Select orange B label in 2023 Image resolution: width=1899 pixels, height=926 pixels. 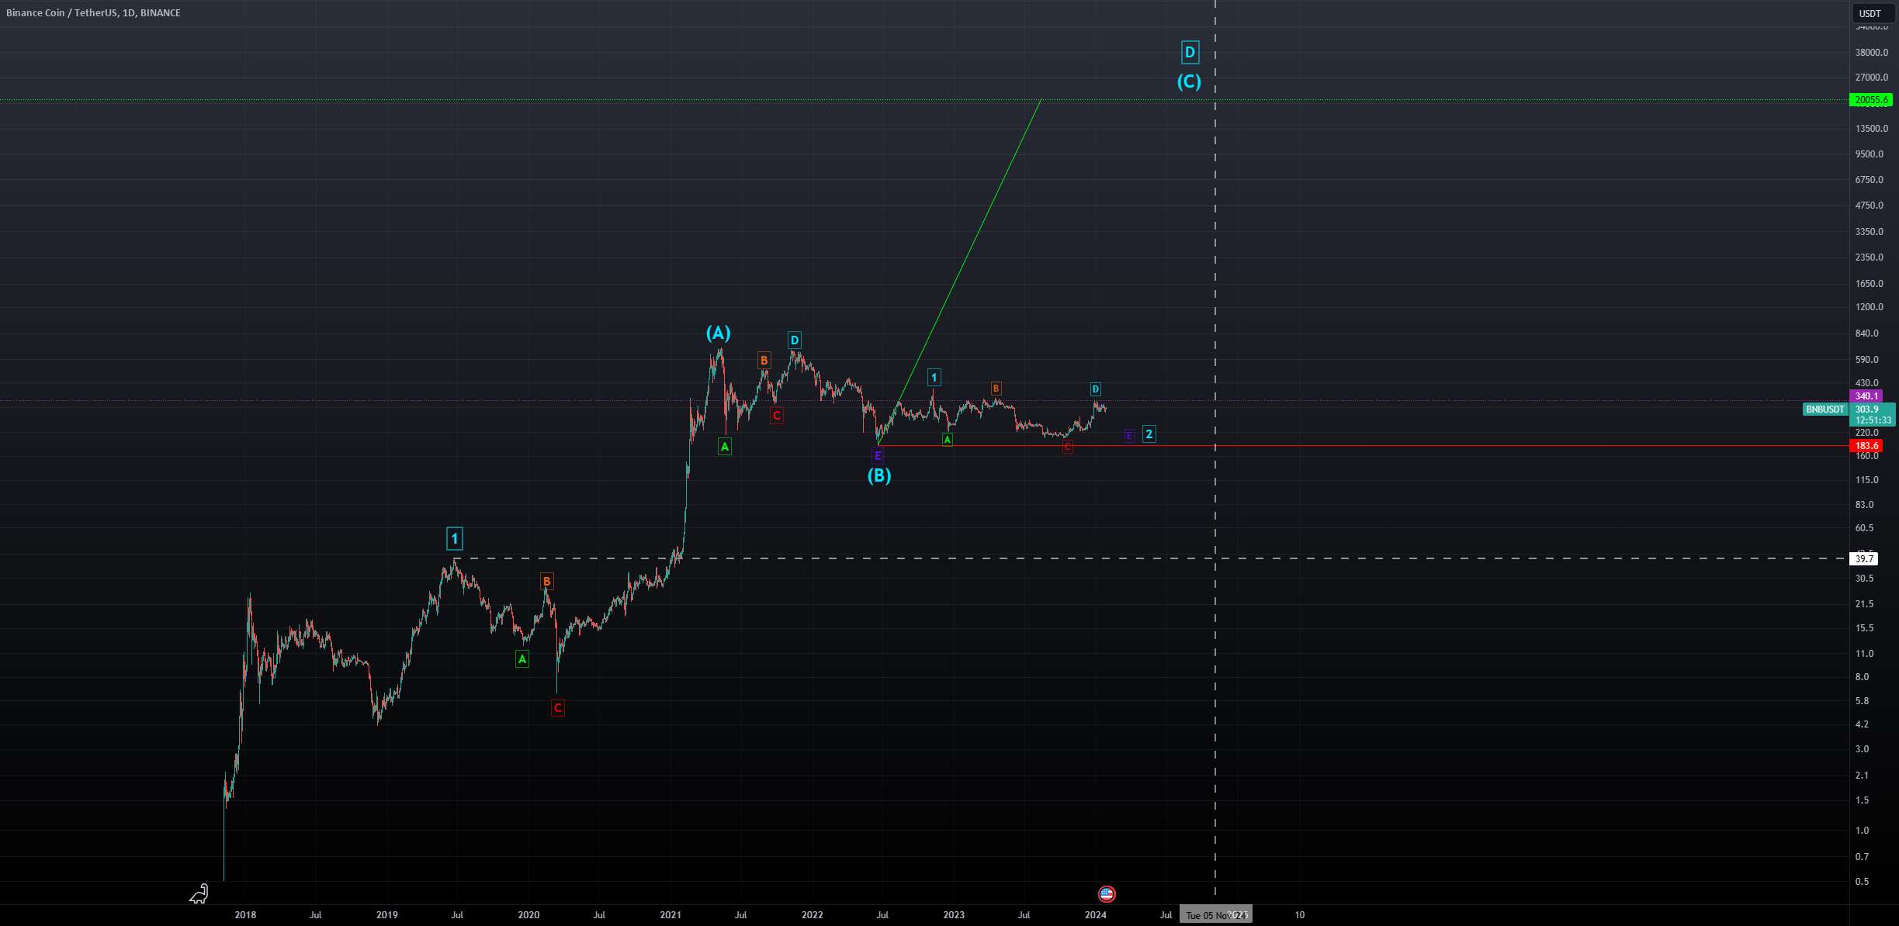tap(996, 389)
